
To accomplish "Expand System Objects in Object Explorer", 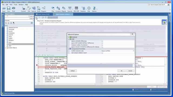I will point(6,48).
